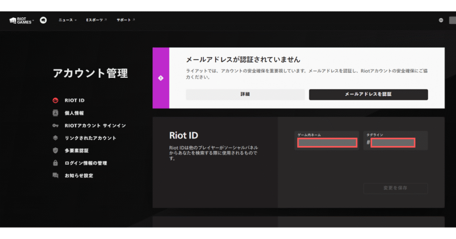Go to RIOTアカウント サインイン section
Screen dimensions: 456x239
point(95,126)
